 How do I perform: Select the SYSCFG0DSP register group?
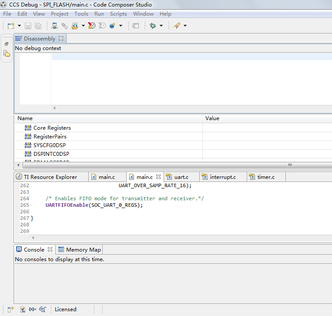pos(50,145)
